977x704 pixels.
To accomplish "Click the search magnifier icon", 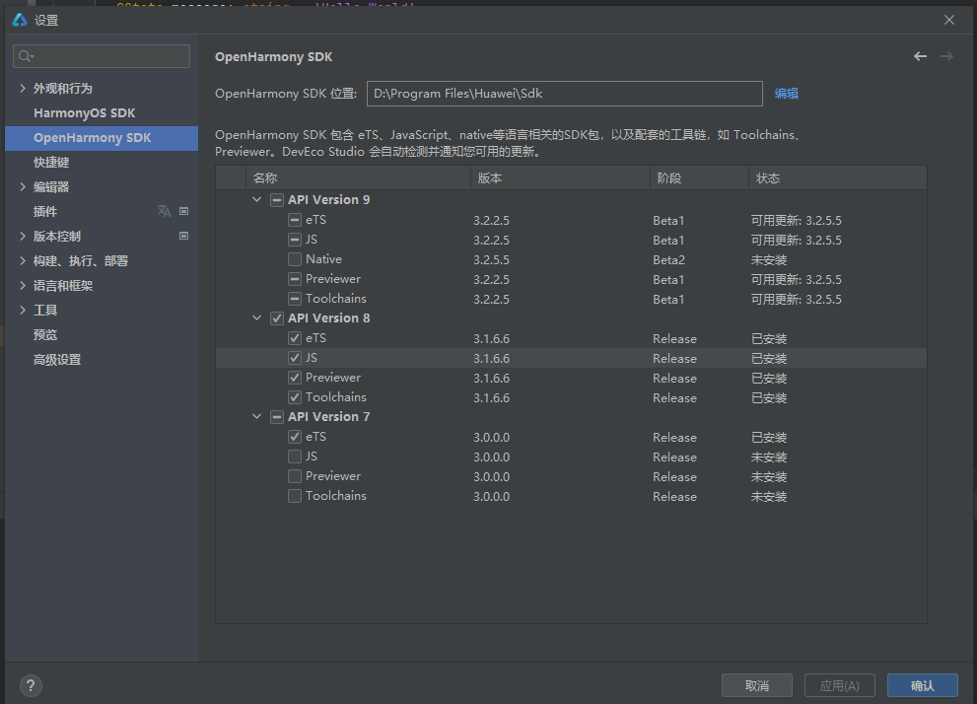I will coord(26,56).
